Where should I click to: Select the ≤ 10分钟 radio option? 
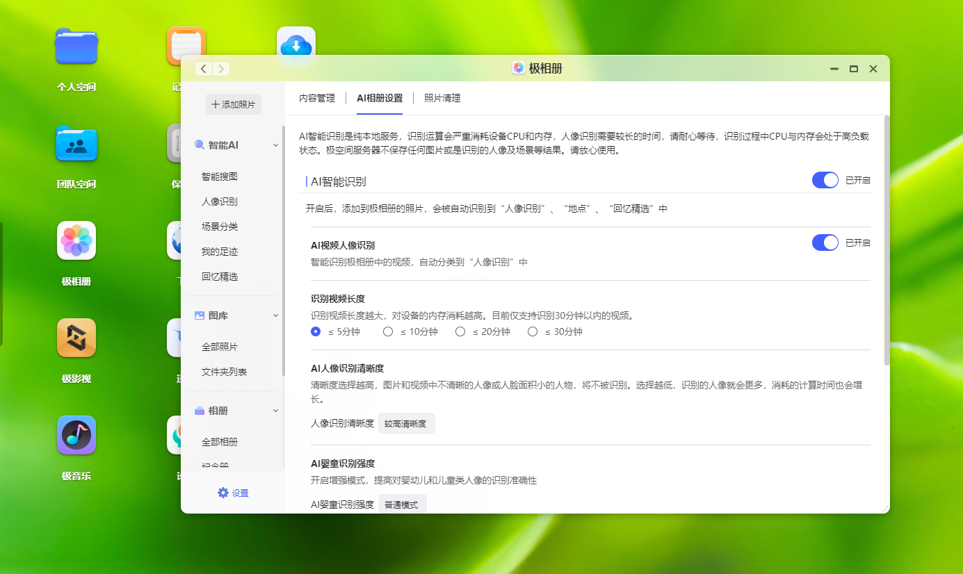(x=388, y=331)
